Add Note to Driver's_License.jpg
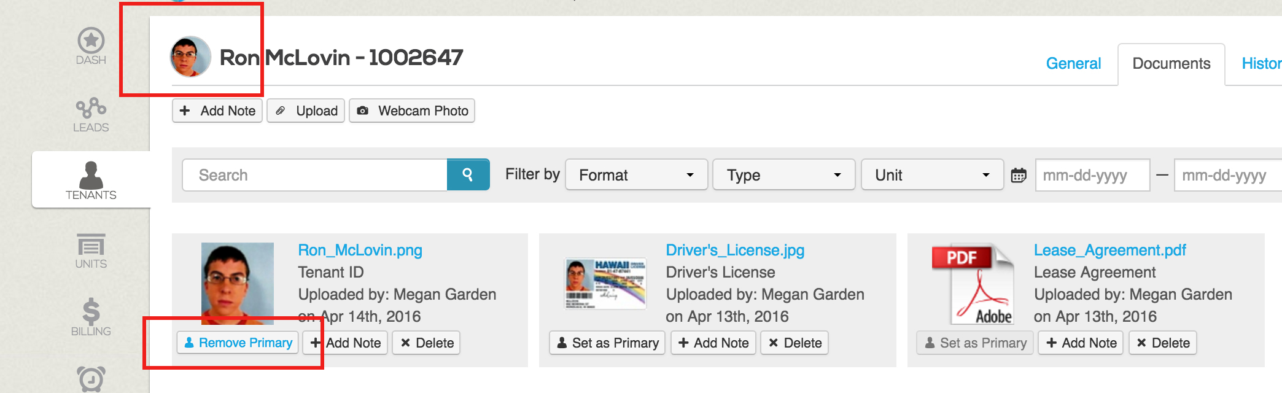 click(713, 343)
